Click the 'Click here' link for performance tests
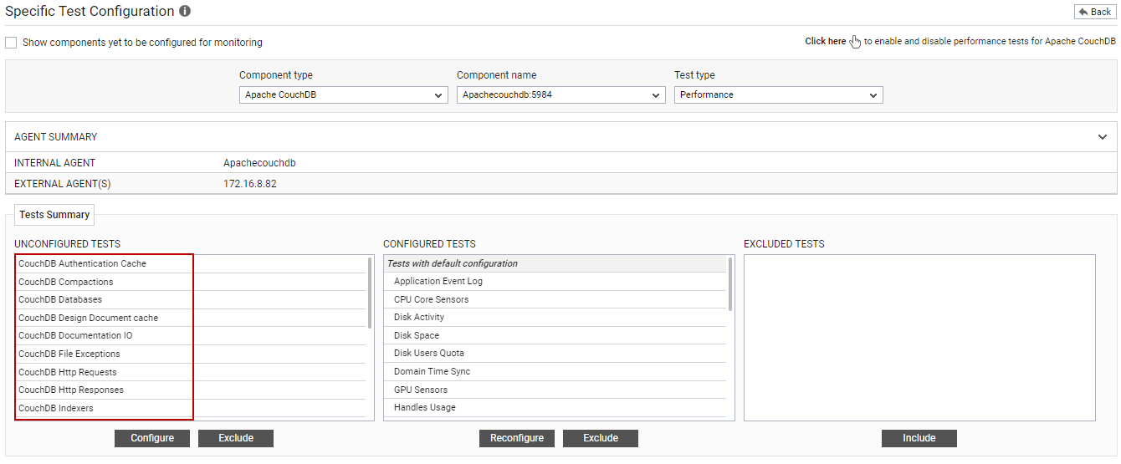Image resolution: width=1121 pixels, height=464 pixels. [825, 41]
